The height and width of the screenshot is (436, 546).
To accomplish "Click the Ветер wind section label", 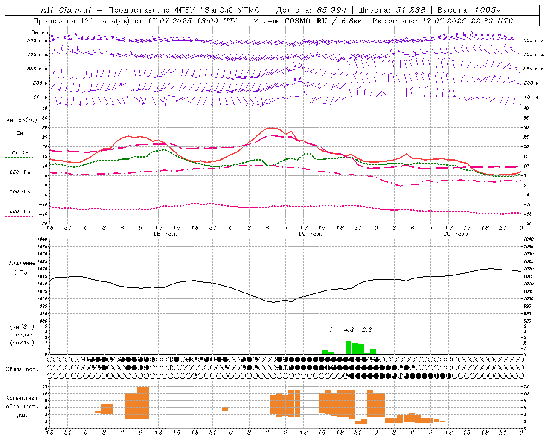I will tap(39, 32).
